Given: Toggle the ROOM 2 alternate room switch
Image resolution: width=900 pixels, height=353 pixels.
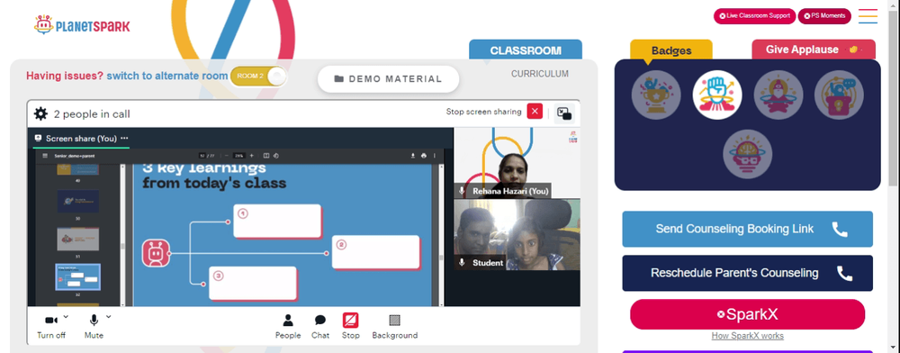Looking at the screenshot, I should tap(258, 77).
